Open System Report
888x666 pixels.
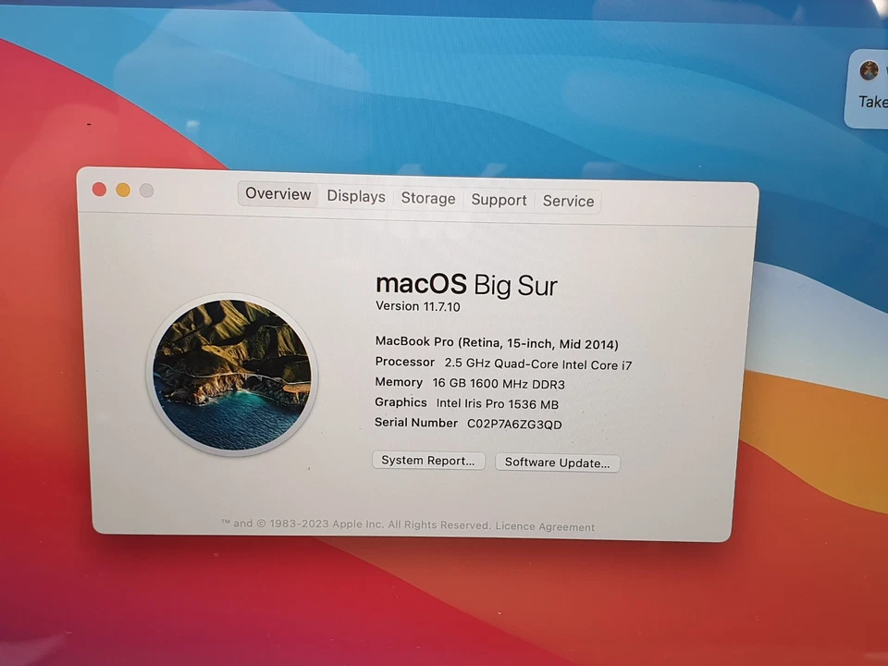pos(427,460)
